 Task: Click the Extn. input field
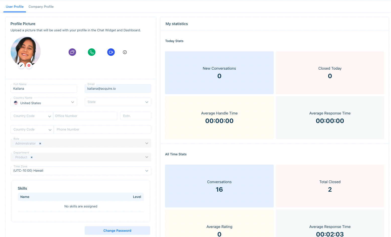(136, 116)
